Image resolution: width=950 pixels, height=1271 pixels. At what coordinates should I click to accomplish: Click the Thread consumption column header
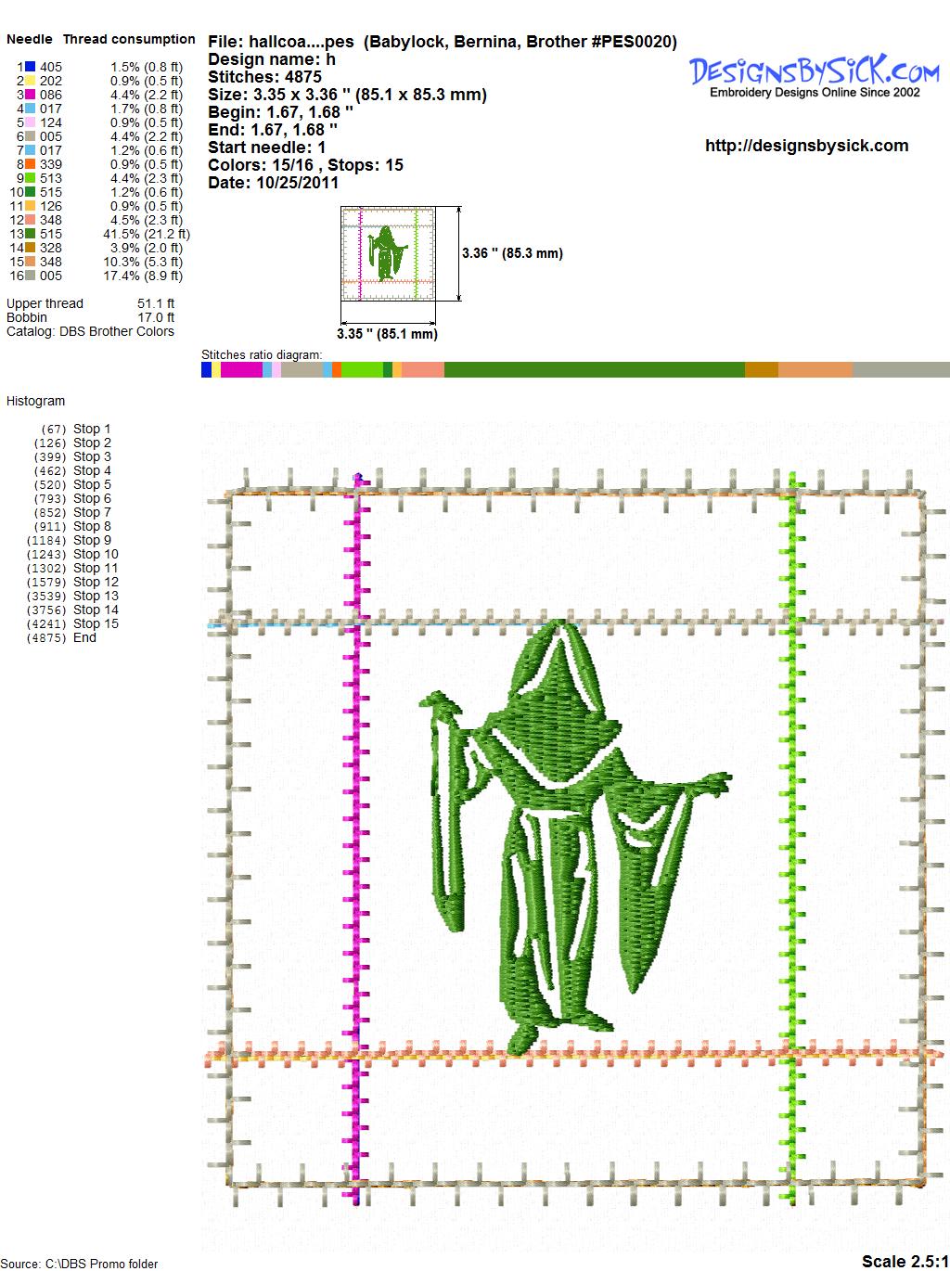[129, 39]
